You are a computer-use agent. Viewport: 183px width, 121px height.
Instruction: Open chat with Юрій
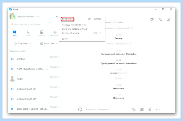coord(34,79)
